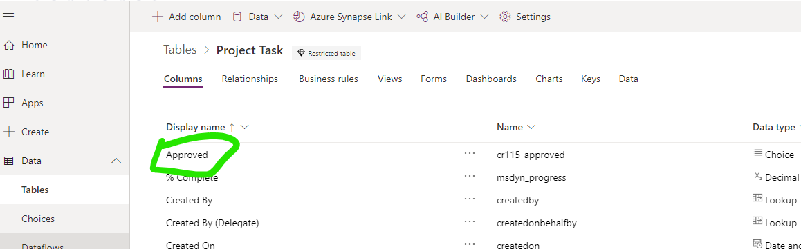Open the AI Builder dropdown chevron
The height and width of the screenshot is (249, 801).
(x=484, y=17)
